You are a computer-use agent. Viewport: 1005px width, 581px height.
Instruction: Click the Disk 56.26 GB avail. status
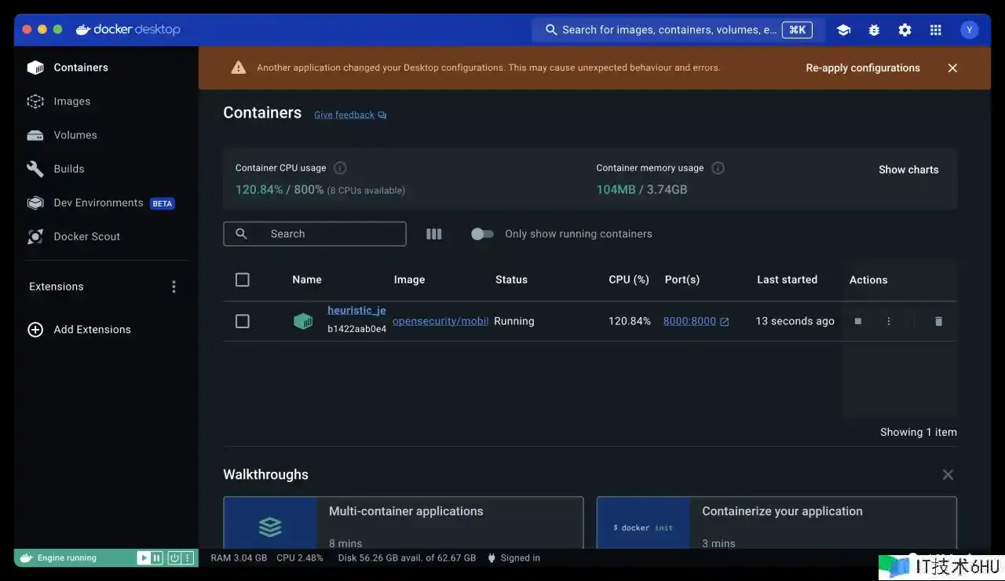click(407, 558)
